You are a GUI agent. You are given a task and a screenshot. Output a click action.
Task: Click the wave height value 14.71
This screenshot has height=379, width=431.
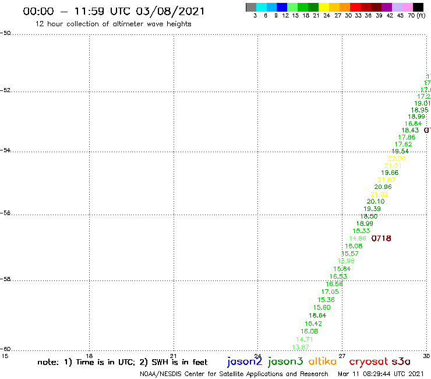(x=304, y=339)
